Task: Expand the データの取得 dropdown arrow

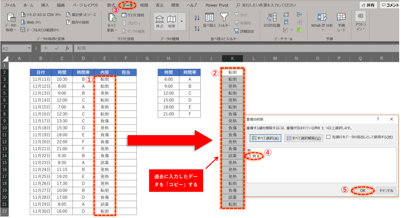Action: click(x=15, y=30)
